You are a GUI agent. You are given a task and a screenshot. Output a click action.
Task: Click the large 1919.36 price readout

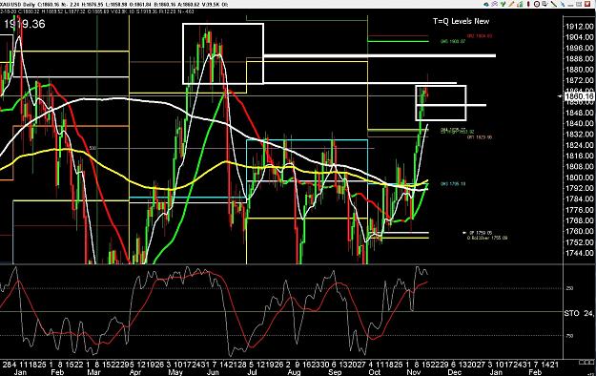(25, 24)
